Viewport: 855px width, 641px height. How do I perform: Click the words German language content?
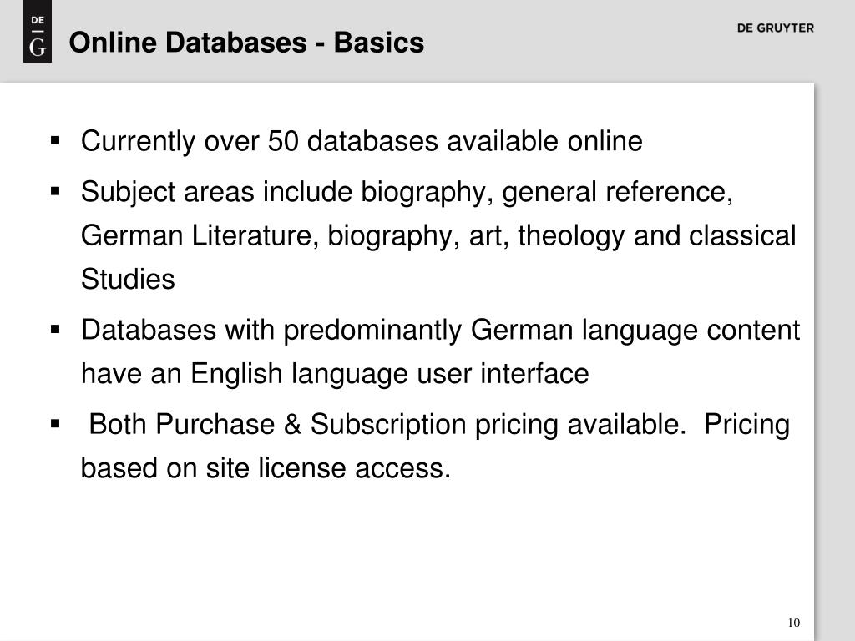(635, 331)
